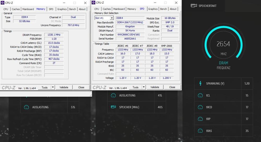Click the DRAM Frequency value field
This screenshot has width=261, height=142.
pyautogui.click(x=54, y=35)
